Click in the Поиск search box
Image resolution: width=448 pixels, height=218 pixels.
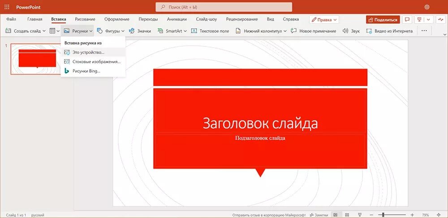point(224,7)
